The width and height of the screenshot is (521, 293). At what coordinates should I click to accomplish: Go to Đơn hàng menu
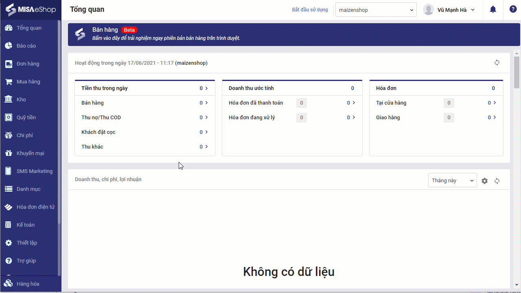click(28, 64)
